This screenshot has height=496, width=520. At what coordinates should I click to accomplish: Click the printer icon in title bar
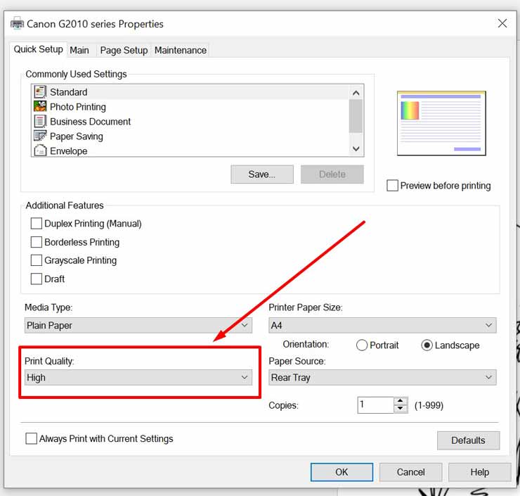(x=18, y=24)
